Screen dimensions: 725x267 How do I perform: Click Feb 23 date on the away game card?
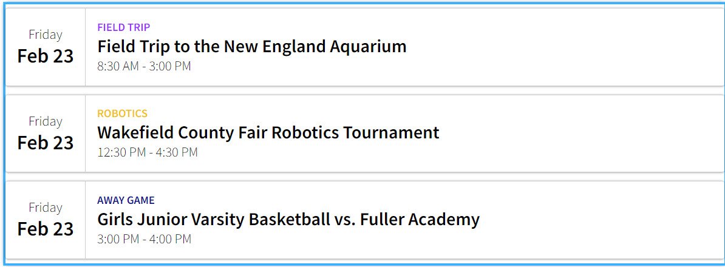[x=46, y=229]
